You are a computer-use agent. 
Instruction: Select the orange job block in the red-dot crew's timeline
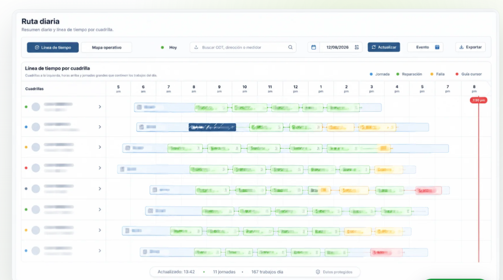coord(388,169)
